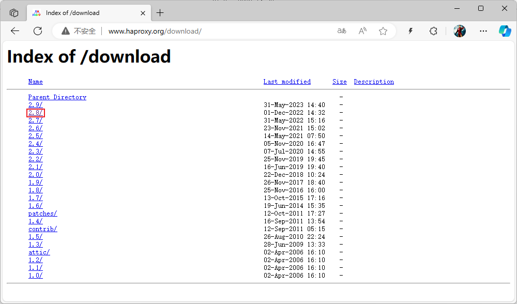Open the contrib/ folder link
The image size is (517, 304).
[x=42, y=229]
